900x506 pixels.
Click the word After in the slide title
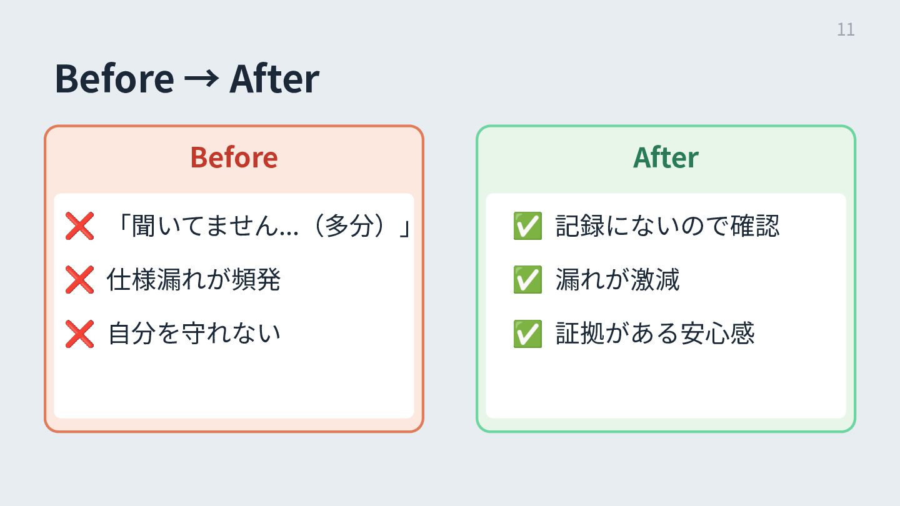pos(274,79)
